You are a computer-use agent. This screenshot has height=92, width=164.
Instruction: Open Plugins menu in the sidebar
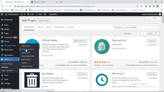(x=9, y=59)
